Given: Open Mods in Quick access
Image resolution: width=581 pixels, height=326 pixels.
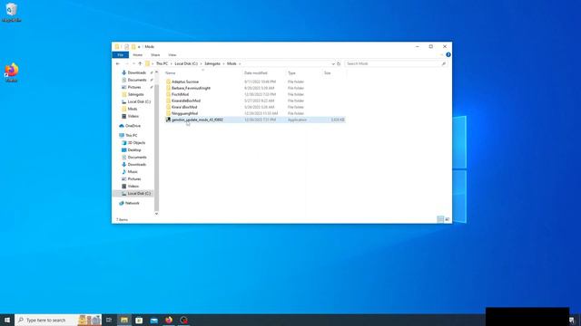Looking at the screenshot, I should [x=133, y=109].
